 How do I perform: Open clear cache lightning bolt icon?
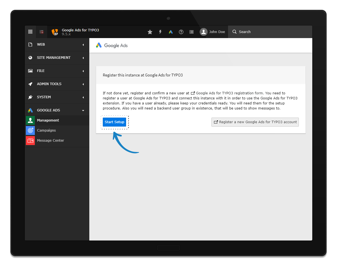(160, 32)
